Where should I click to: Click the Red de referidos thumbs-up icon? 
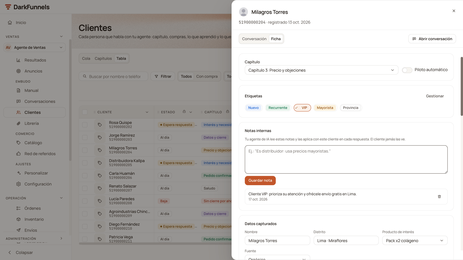(19, 154)
